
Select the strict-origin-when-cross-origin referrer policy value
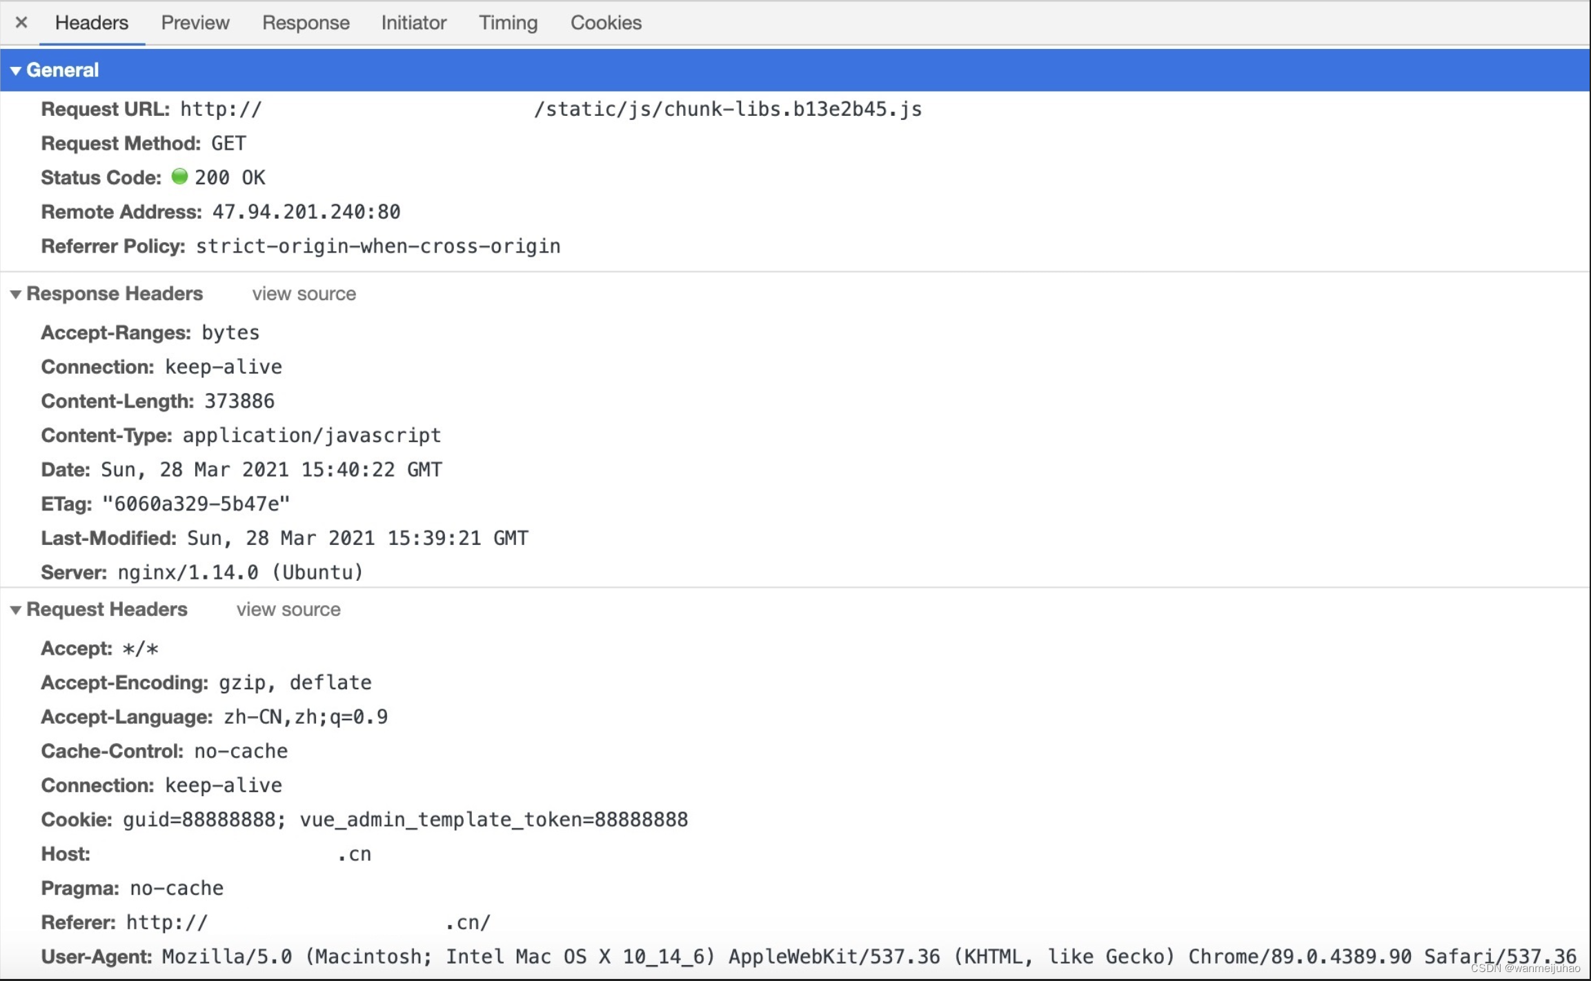coord(378,246)
